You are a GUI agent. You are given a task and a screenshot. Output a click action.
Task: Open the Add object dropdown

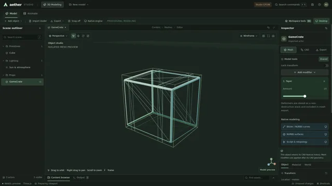(13, 21)
